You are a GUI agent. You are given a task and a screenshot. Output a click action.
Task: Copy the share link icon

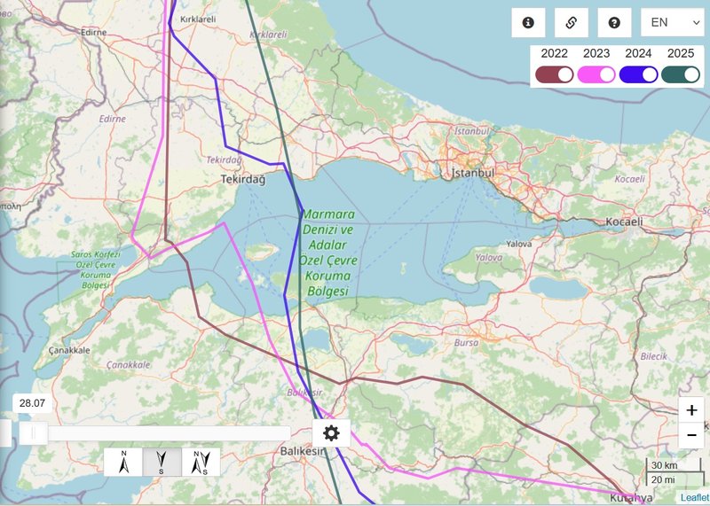(x=571, y=23)
